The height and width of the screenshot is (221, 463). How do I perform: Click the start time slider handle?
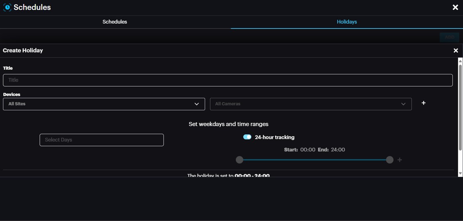pos(240,160)
